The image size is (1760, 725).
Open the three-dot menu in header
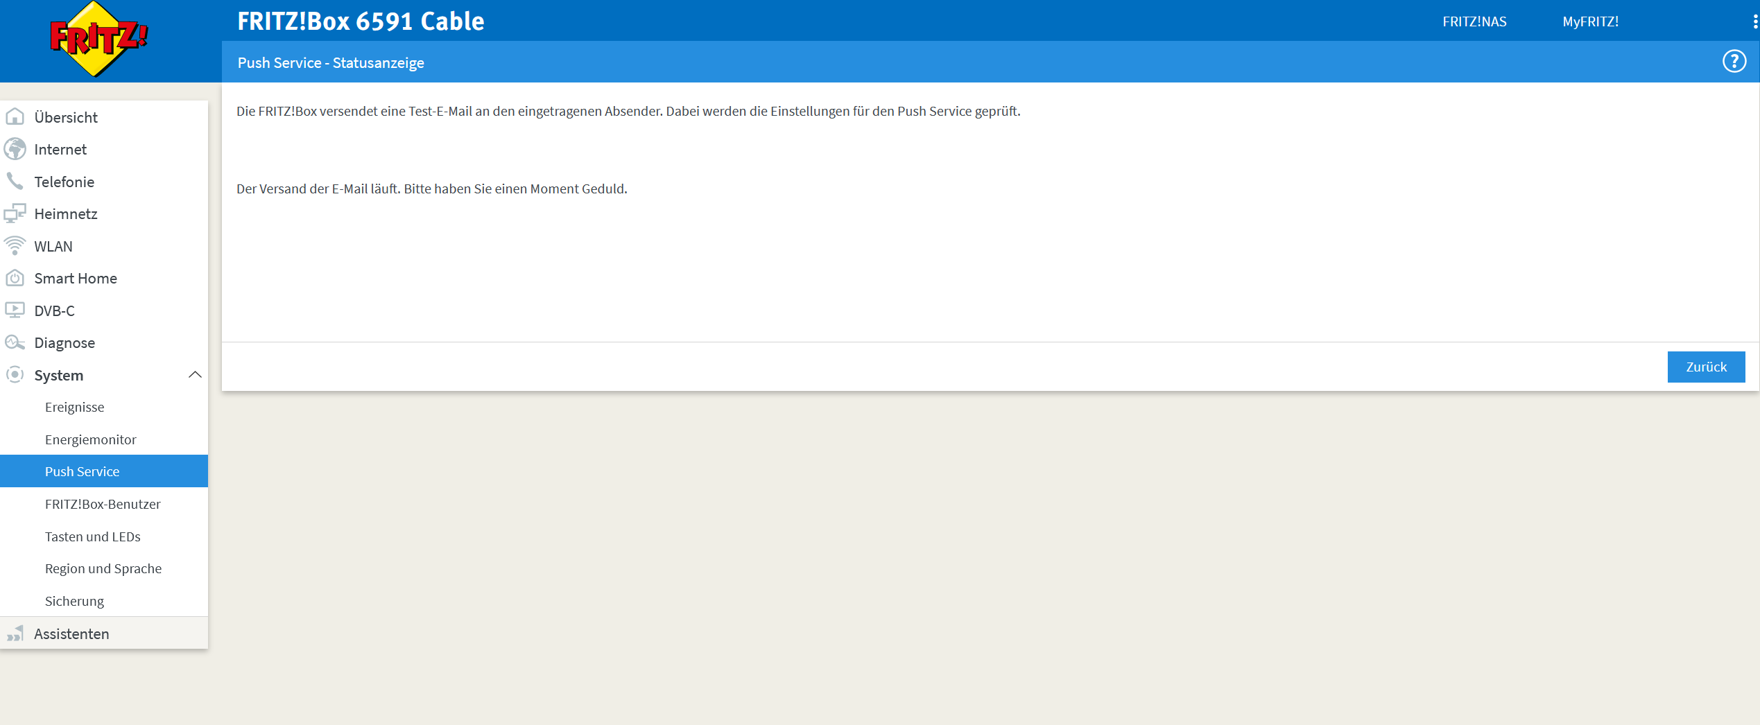point(1755,21)
